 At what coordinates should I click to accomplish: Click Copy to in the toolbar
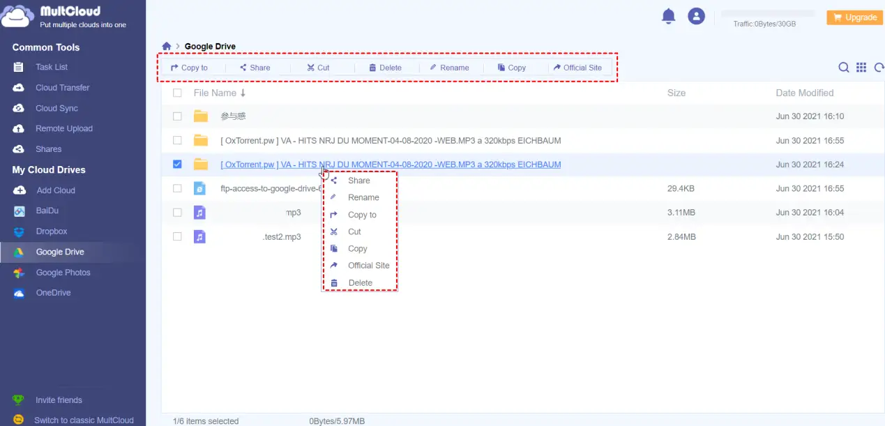tap(189, 68)
